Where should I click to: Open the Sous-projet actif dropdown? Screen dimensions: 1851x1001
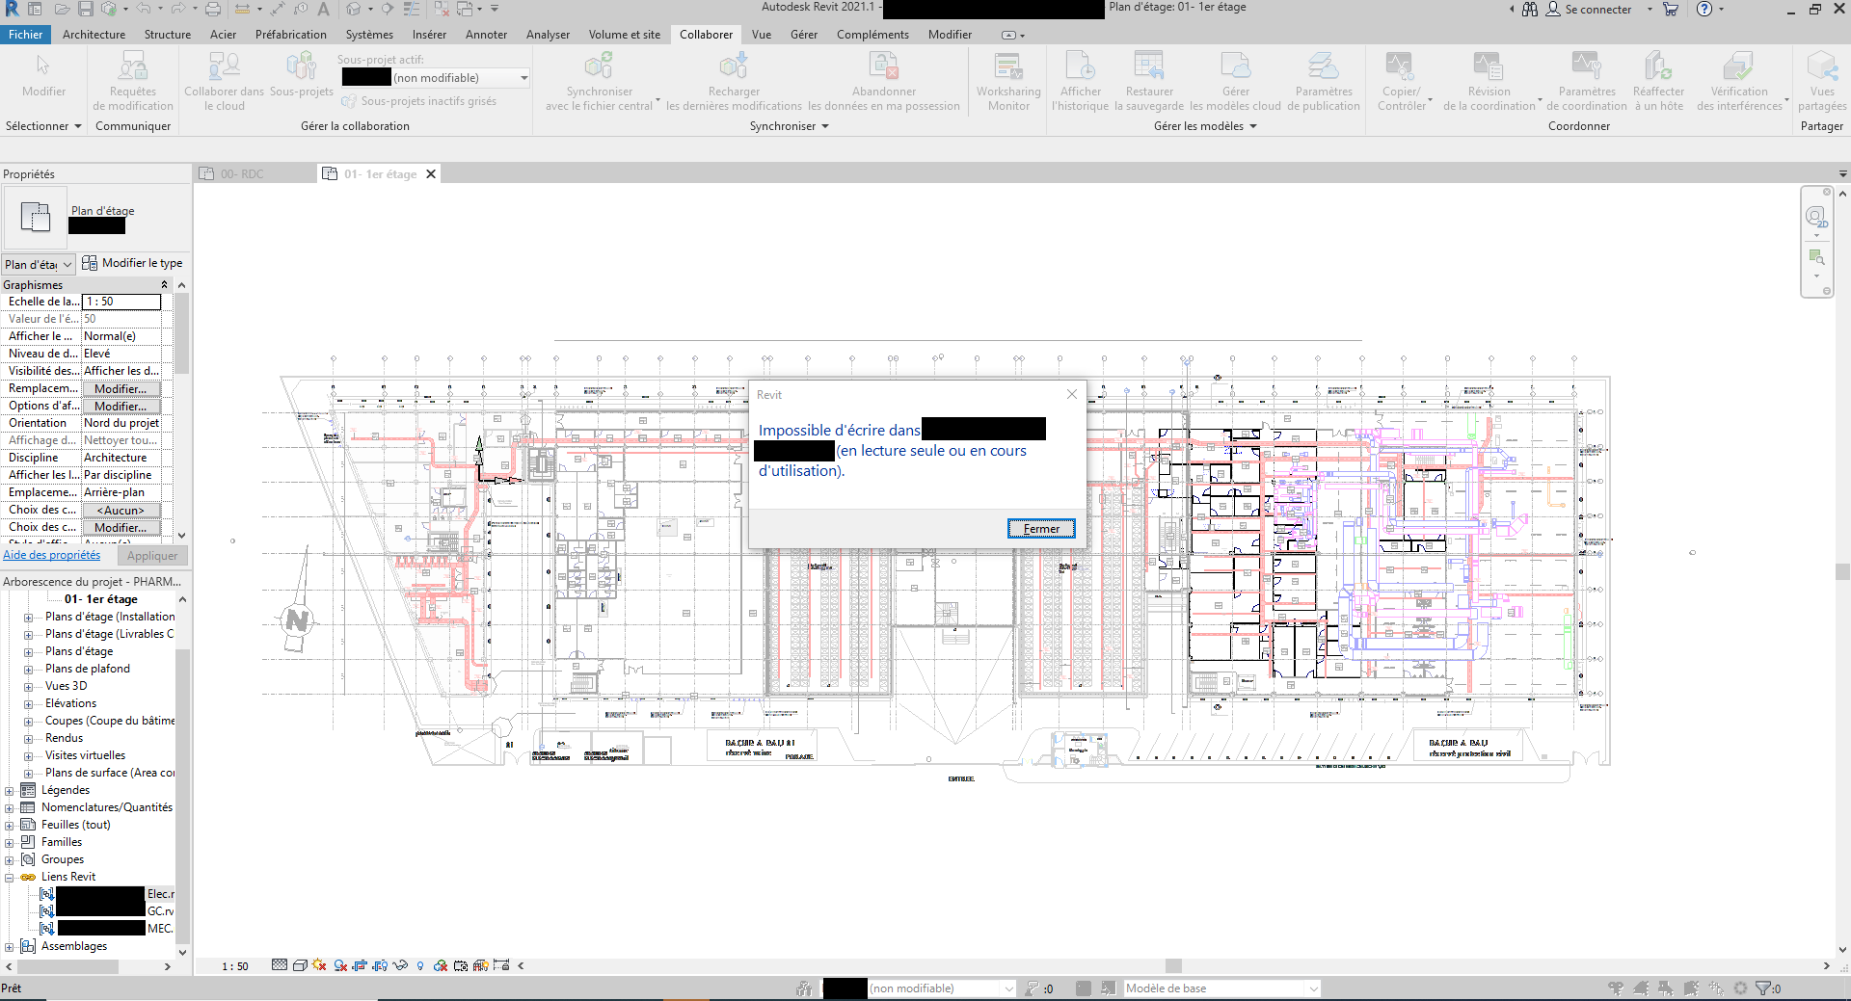point(523,77)
